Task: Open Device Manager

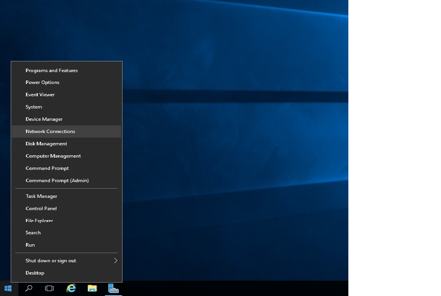Action: 44,119
